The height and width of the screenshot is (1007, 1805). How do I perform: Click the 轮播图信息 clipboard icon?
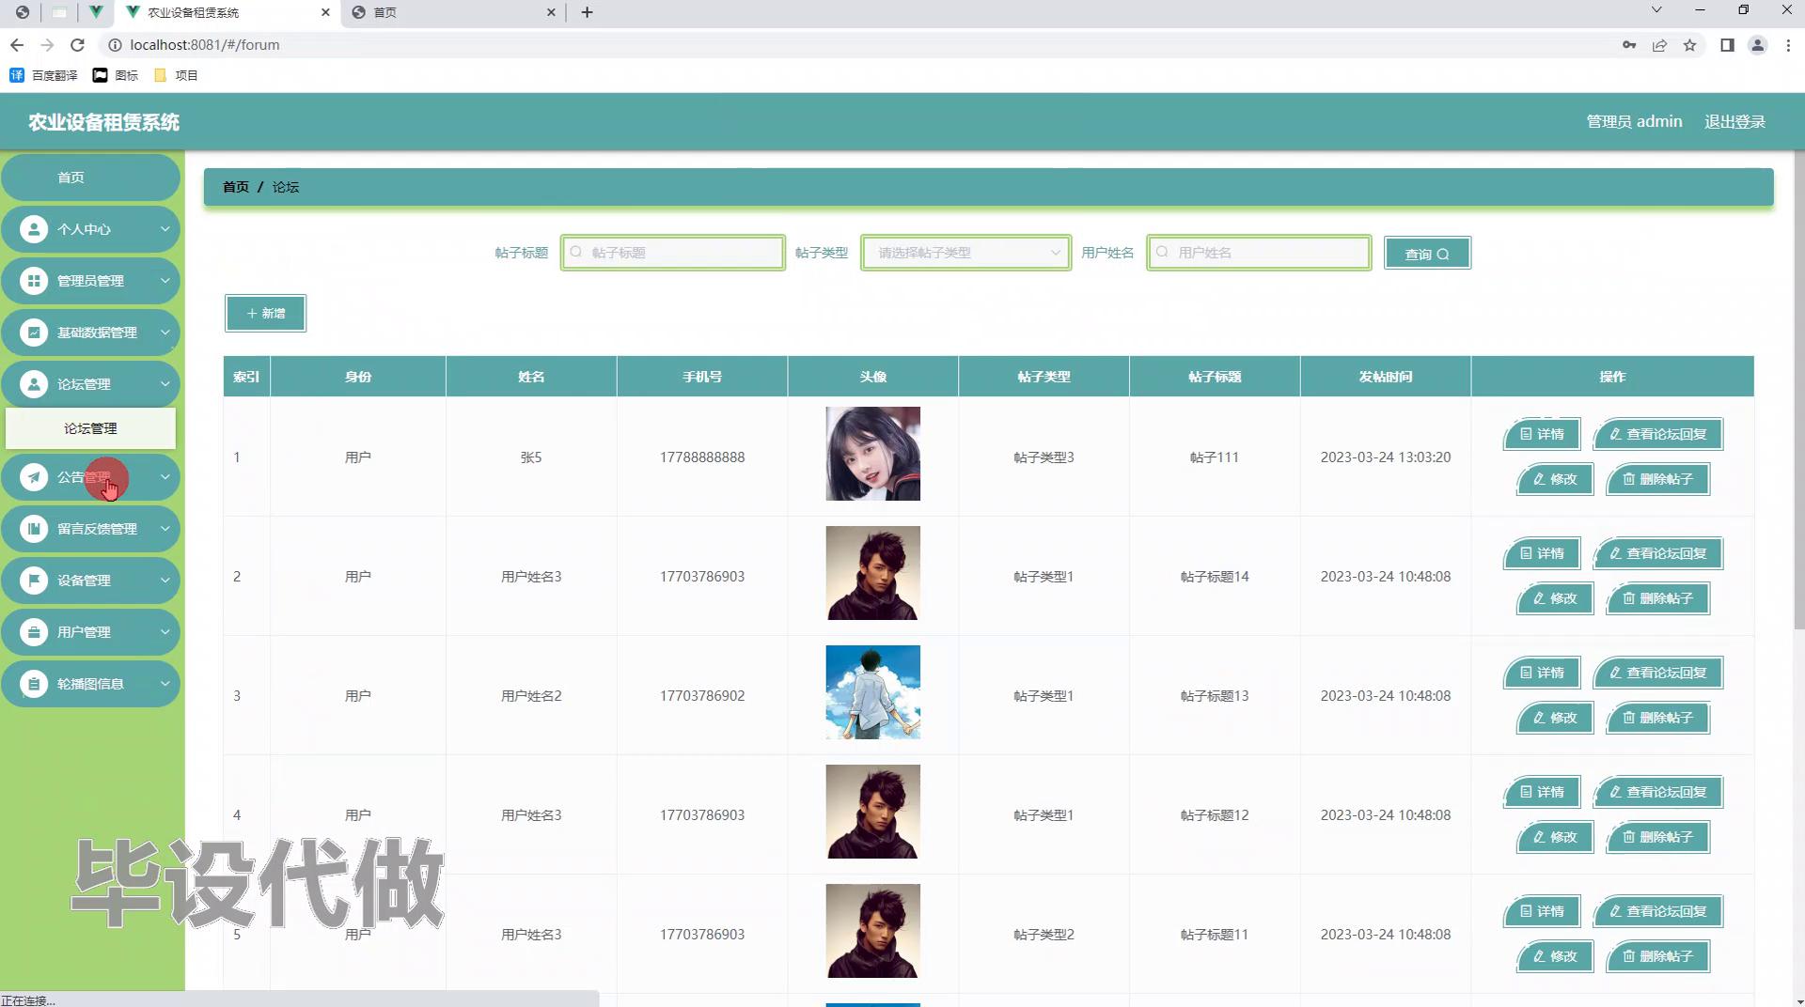(x=34, y=684)
